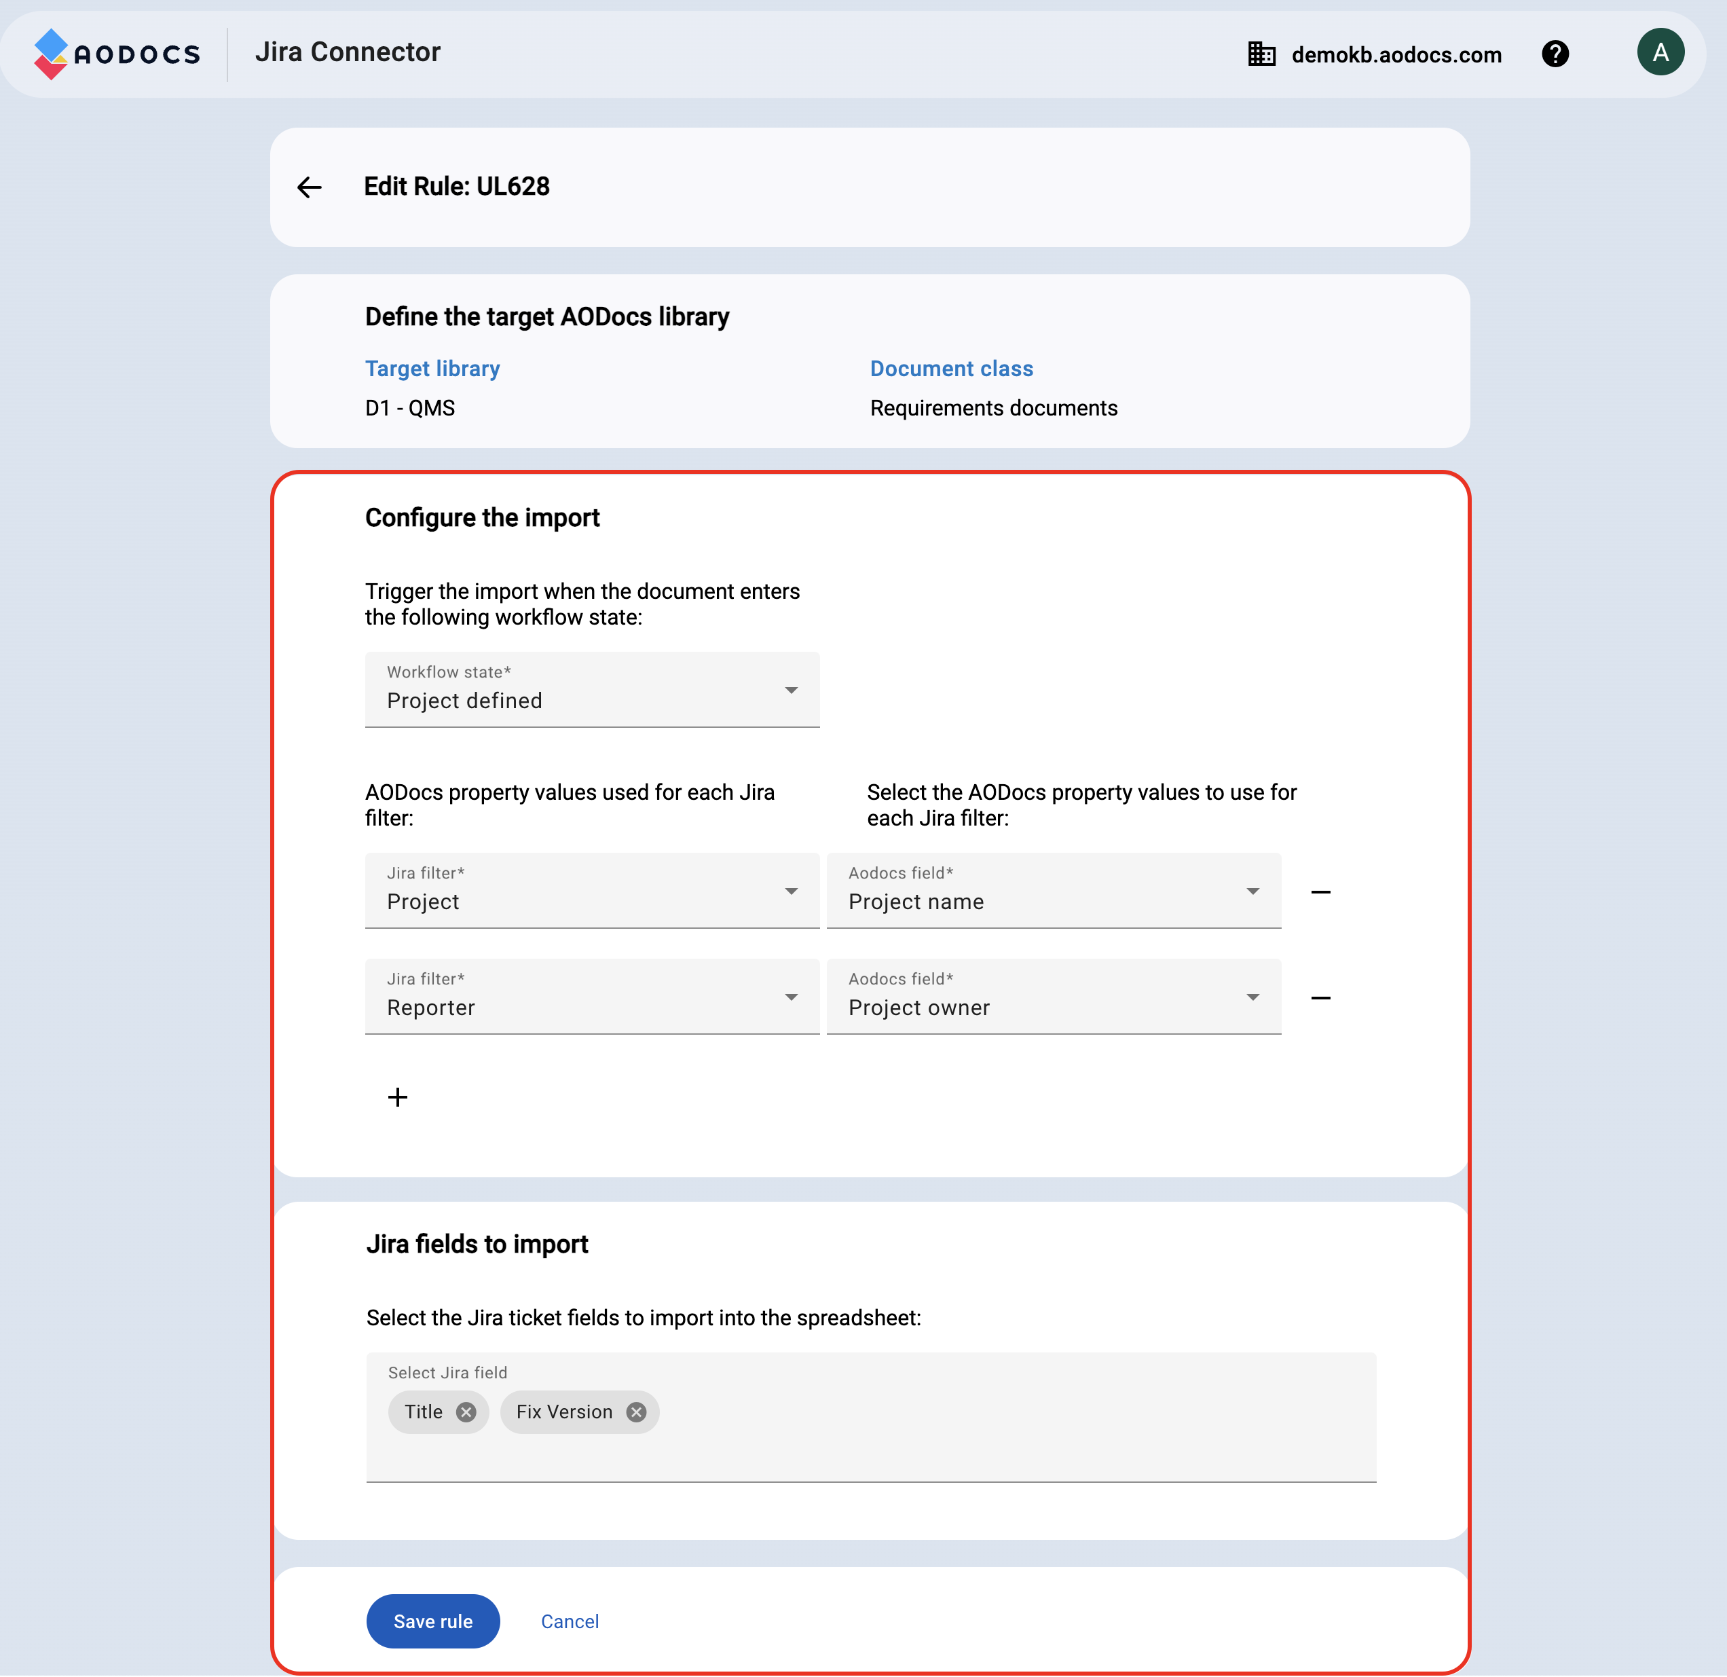Add a new Jira filter with plus
The height and width of the screenshot is (1677, 1727).
[397, 1097]
